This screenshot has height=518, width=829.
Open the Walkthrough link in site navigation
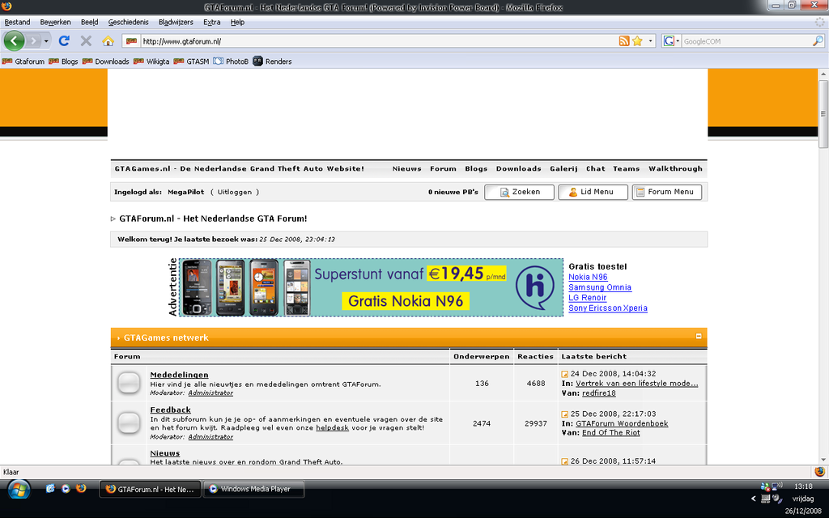click(676, 168)
